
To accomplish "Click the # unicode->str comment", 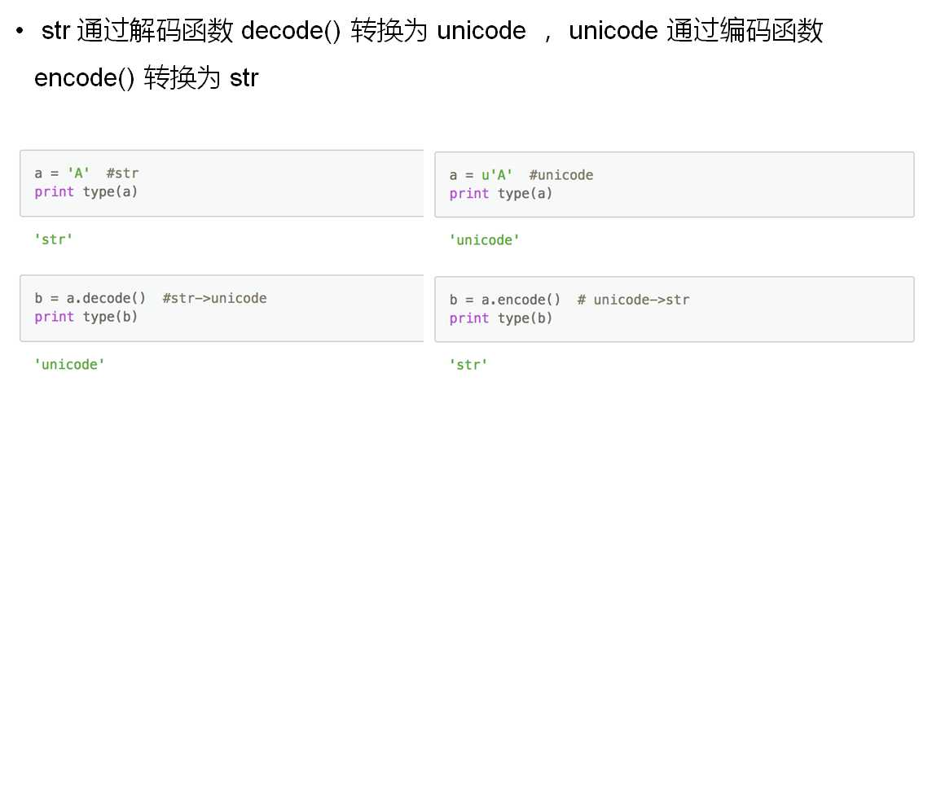I will pos(633,300).
